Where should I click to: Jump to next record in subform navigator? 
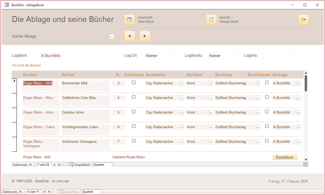point(54,164)
